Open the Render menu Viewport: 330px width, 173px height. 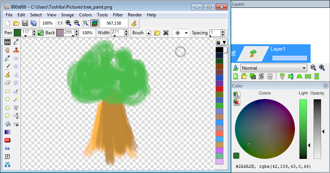pos(135,15)
